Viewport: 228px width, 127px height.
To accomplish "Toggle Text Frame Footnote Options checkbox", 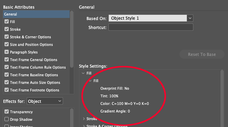I will tap(7, 90).
